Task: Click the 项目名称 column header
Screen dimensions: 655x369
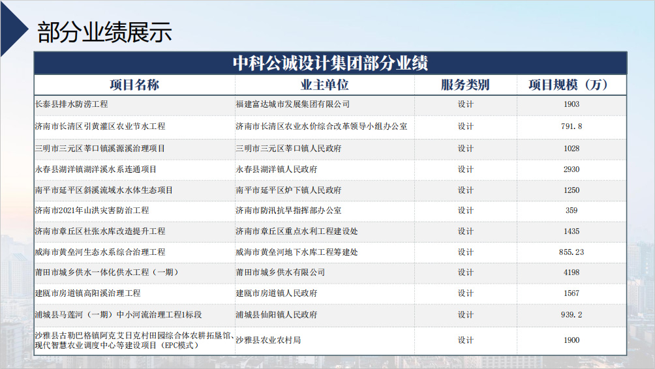Action: (x=134, y=85)
